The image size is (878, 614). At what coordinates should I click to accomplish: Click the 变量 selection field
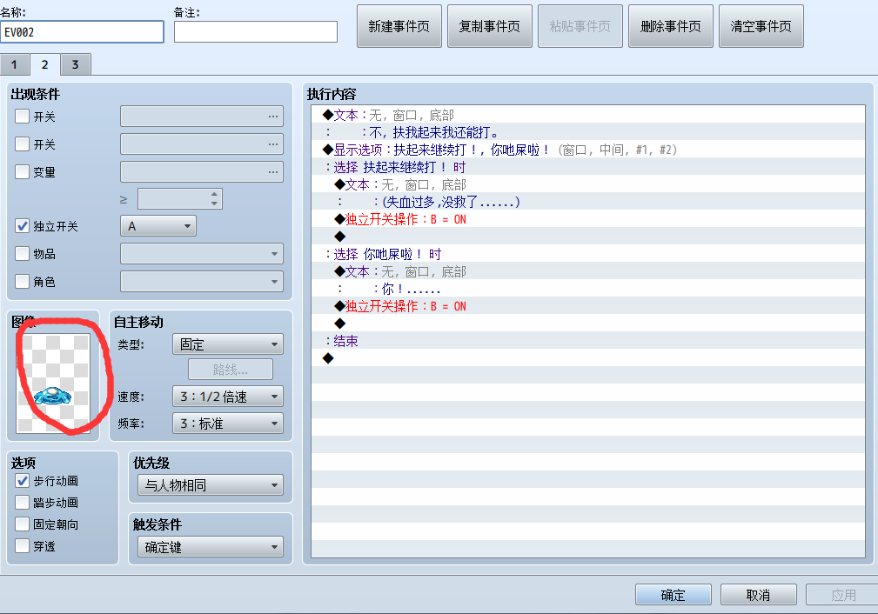[x=202, y=172]
